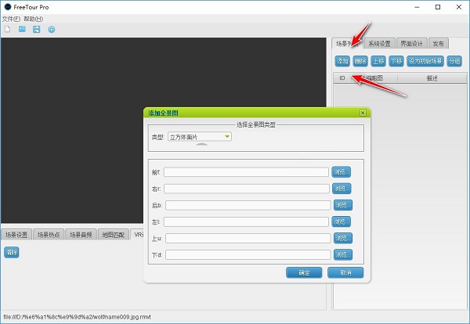Screen dimensions: 470x324
Task: Click the 清除 button
Action: click(12, 253)
